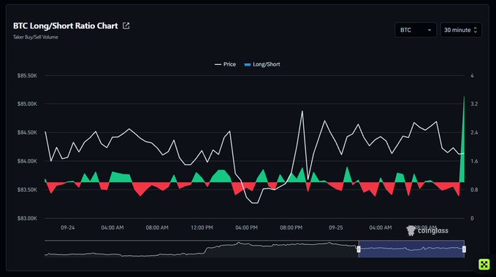This screenshot has width=496, height=277.
Task: Click the 04:00 PM time axis label
Action: [x=246, y=227]
